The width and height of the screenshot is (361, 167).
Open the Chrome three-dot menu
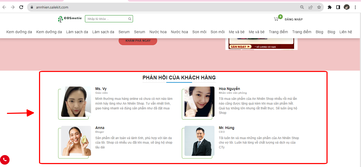355,7
